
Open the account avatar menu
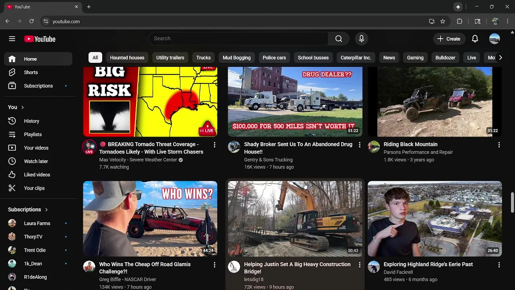(494, 39)
